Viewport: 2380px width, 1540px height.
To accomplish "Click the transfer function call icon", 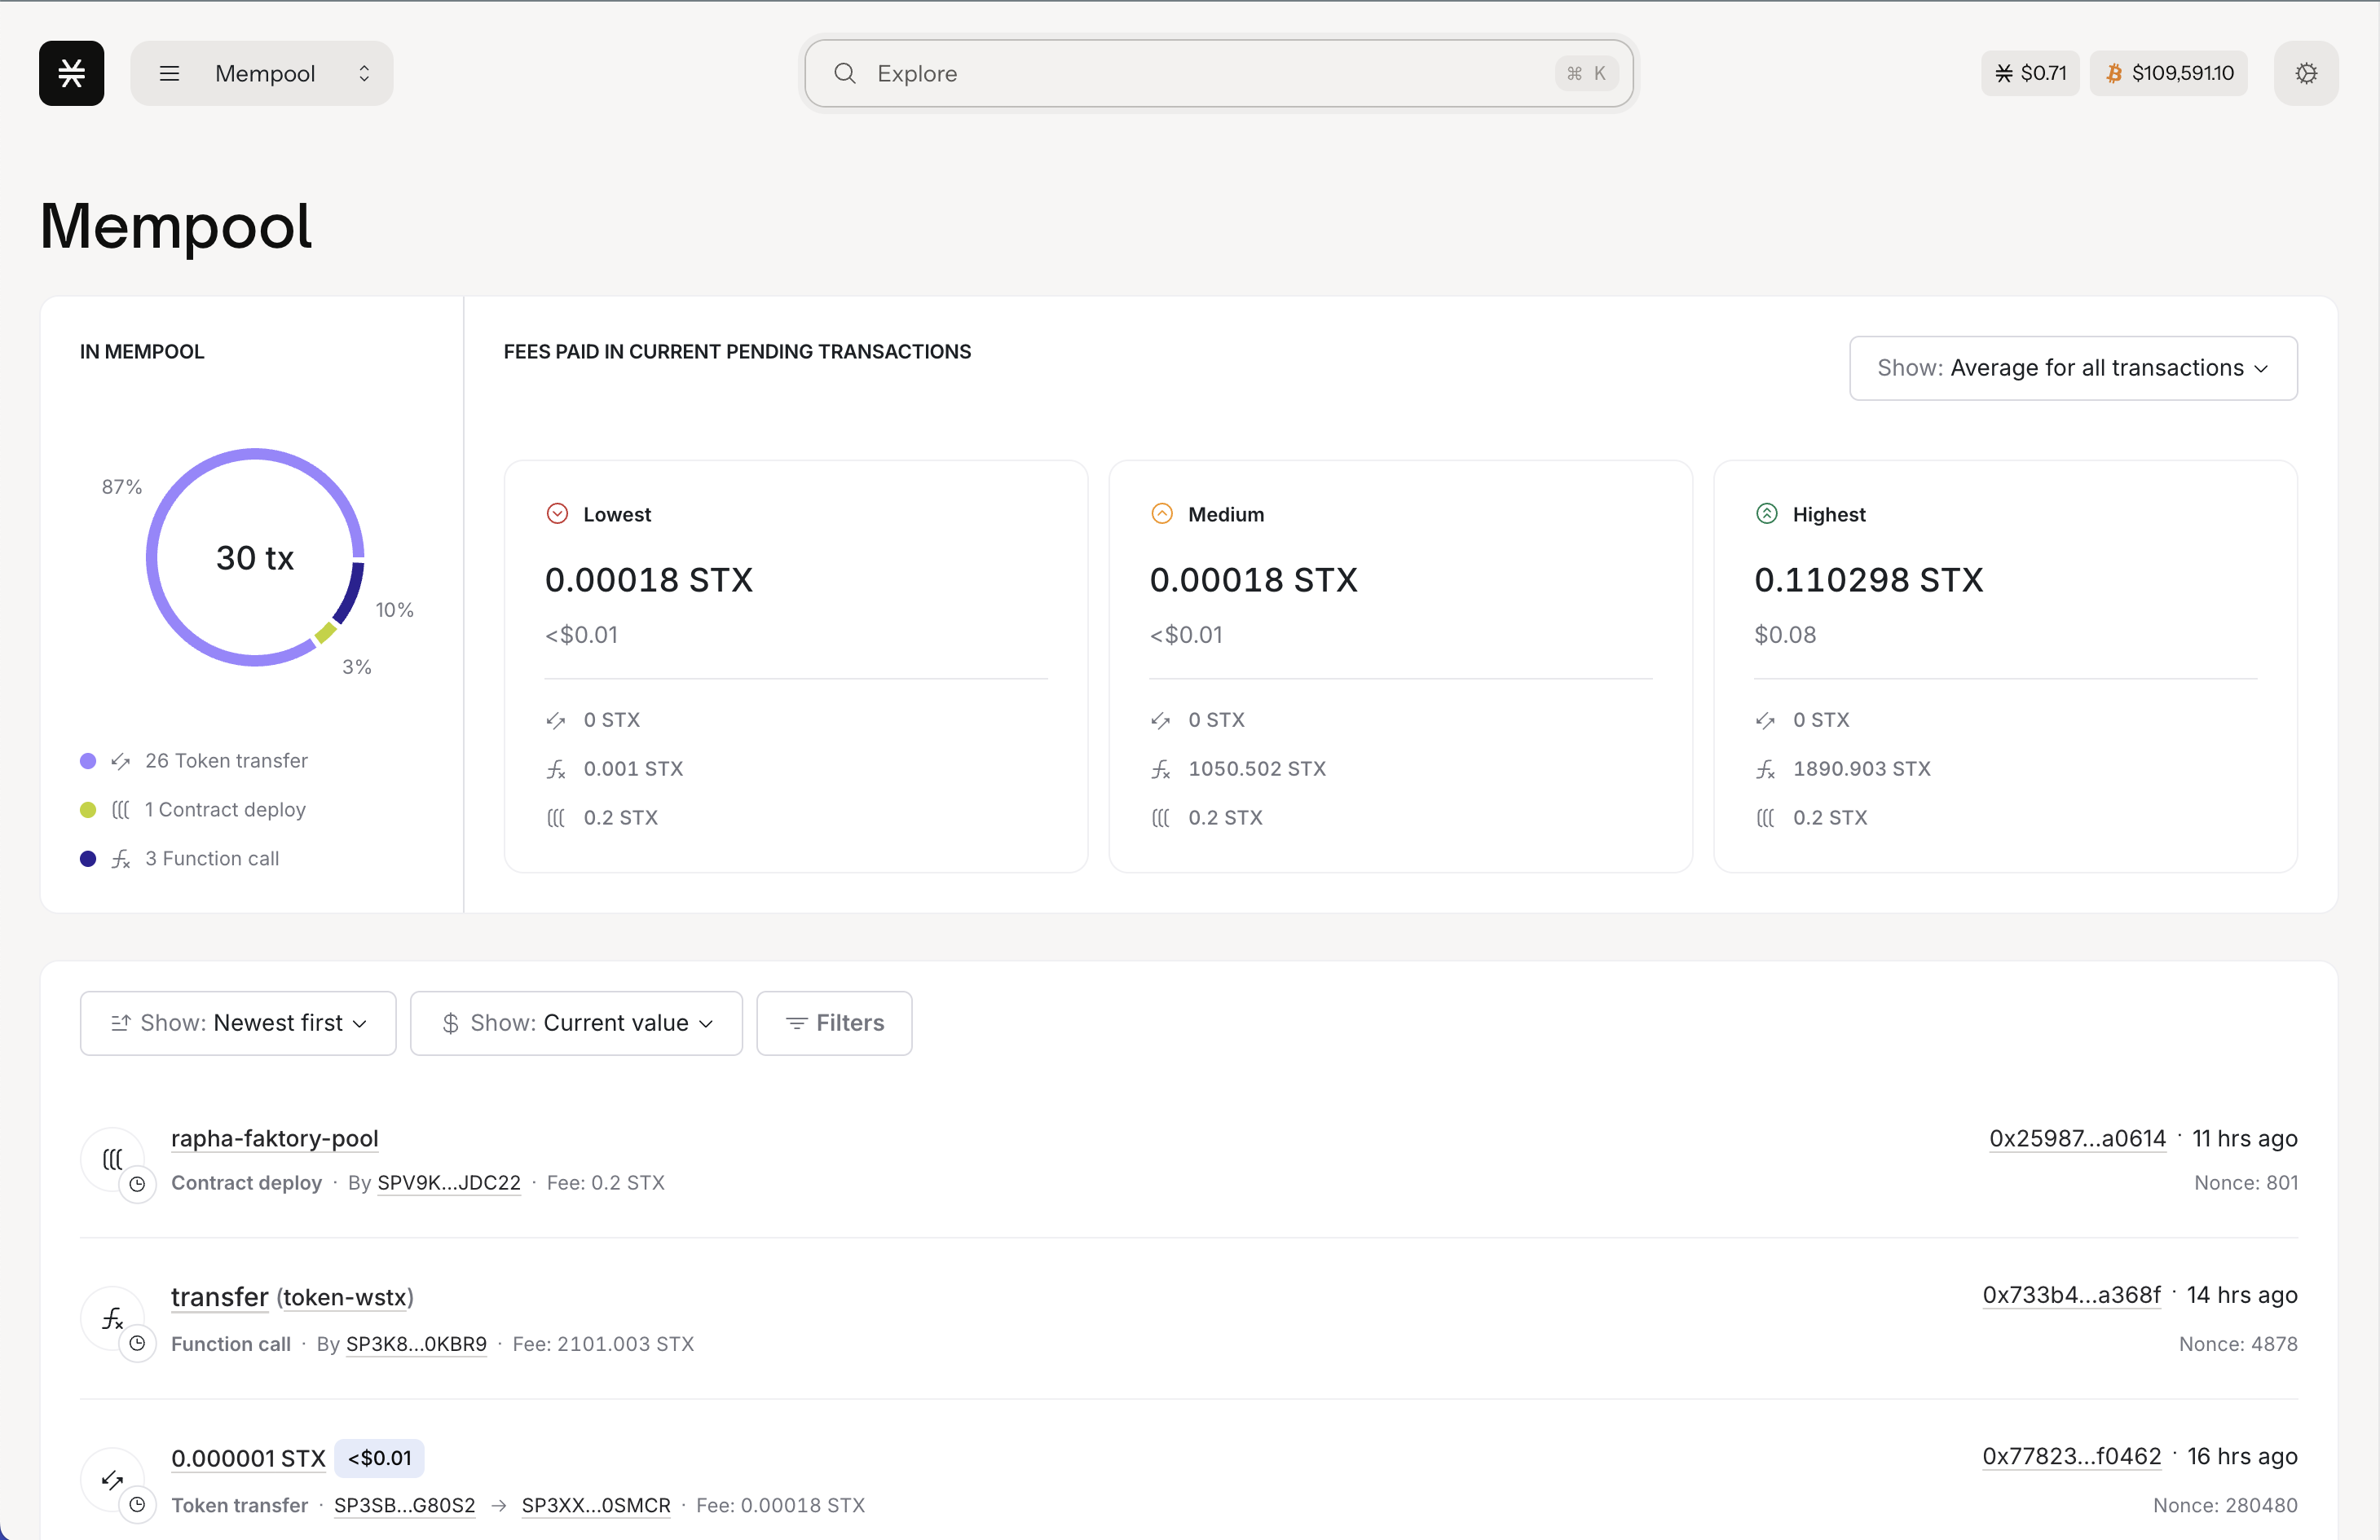I will click(x=113, y=1319).
